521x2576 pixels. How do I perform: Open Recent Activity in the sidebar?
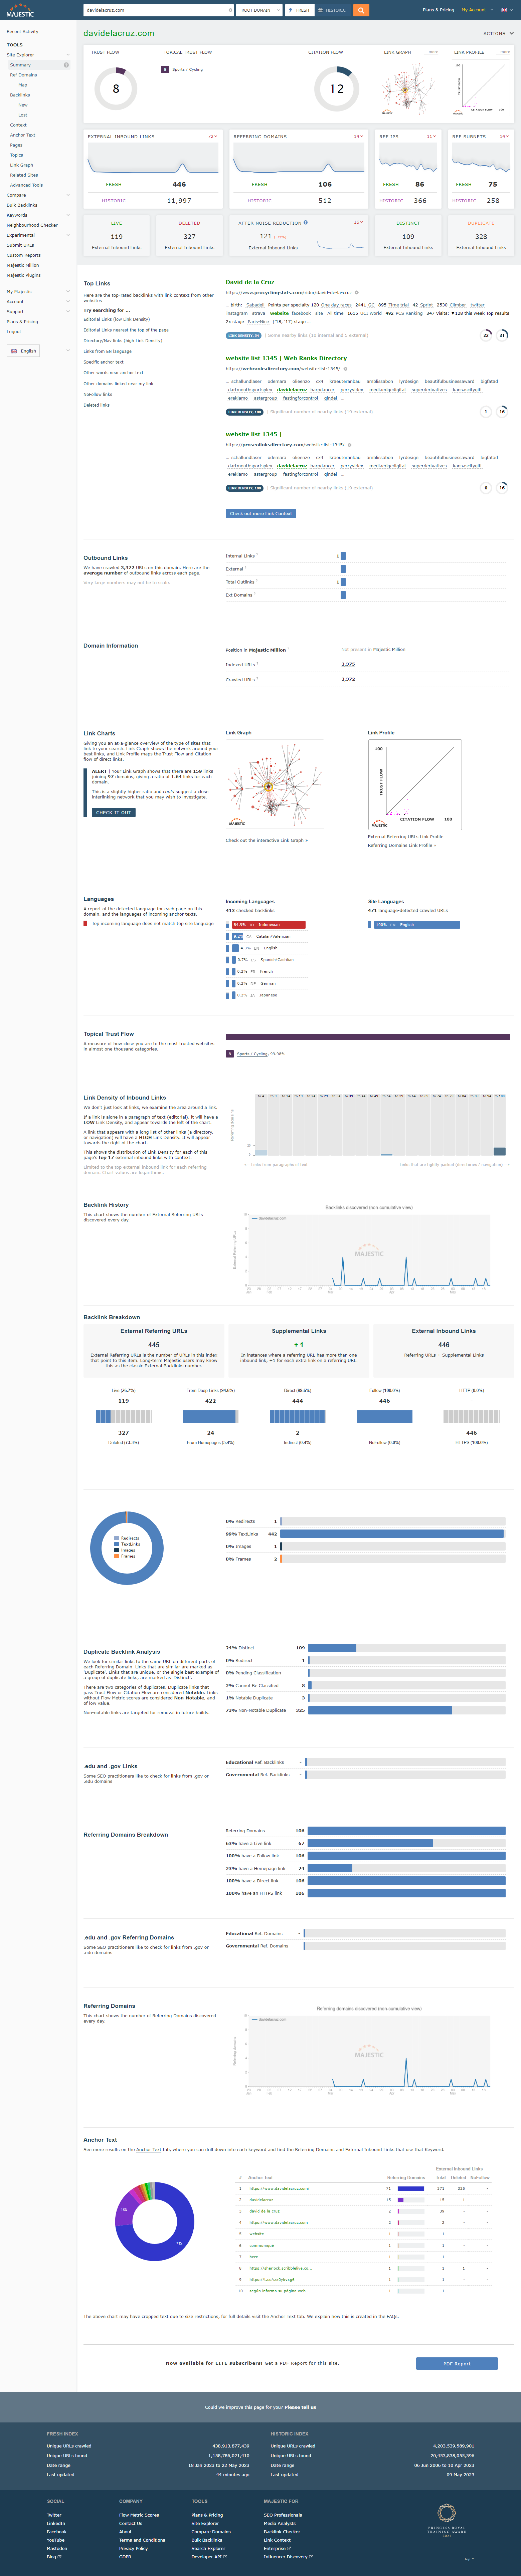click(x=22, y=31)
